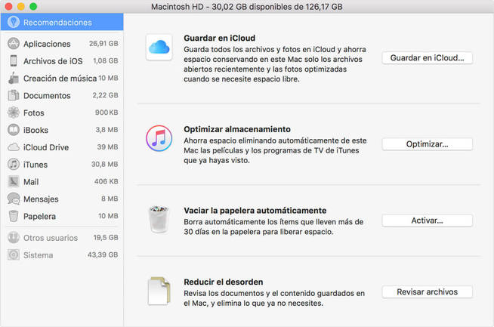Select the iBooks row label
Screen dimensions: 494x327
tap(36, 130)
